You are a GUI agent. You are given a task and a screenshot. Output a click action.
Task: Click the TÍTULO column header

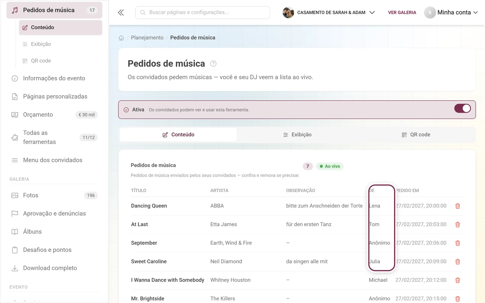coord(139,191)
